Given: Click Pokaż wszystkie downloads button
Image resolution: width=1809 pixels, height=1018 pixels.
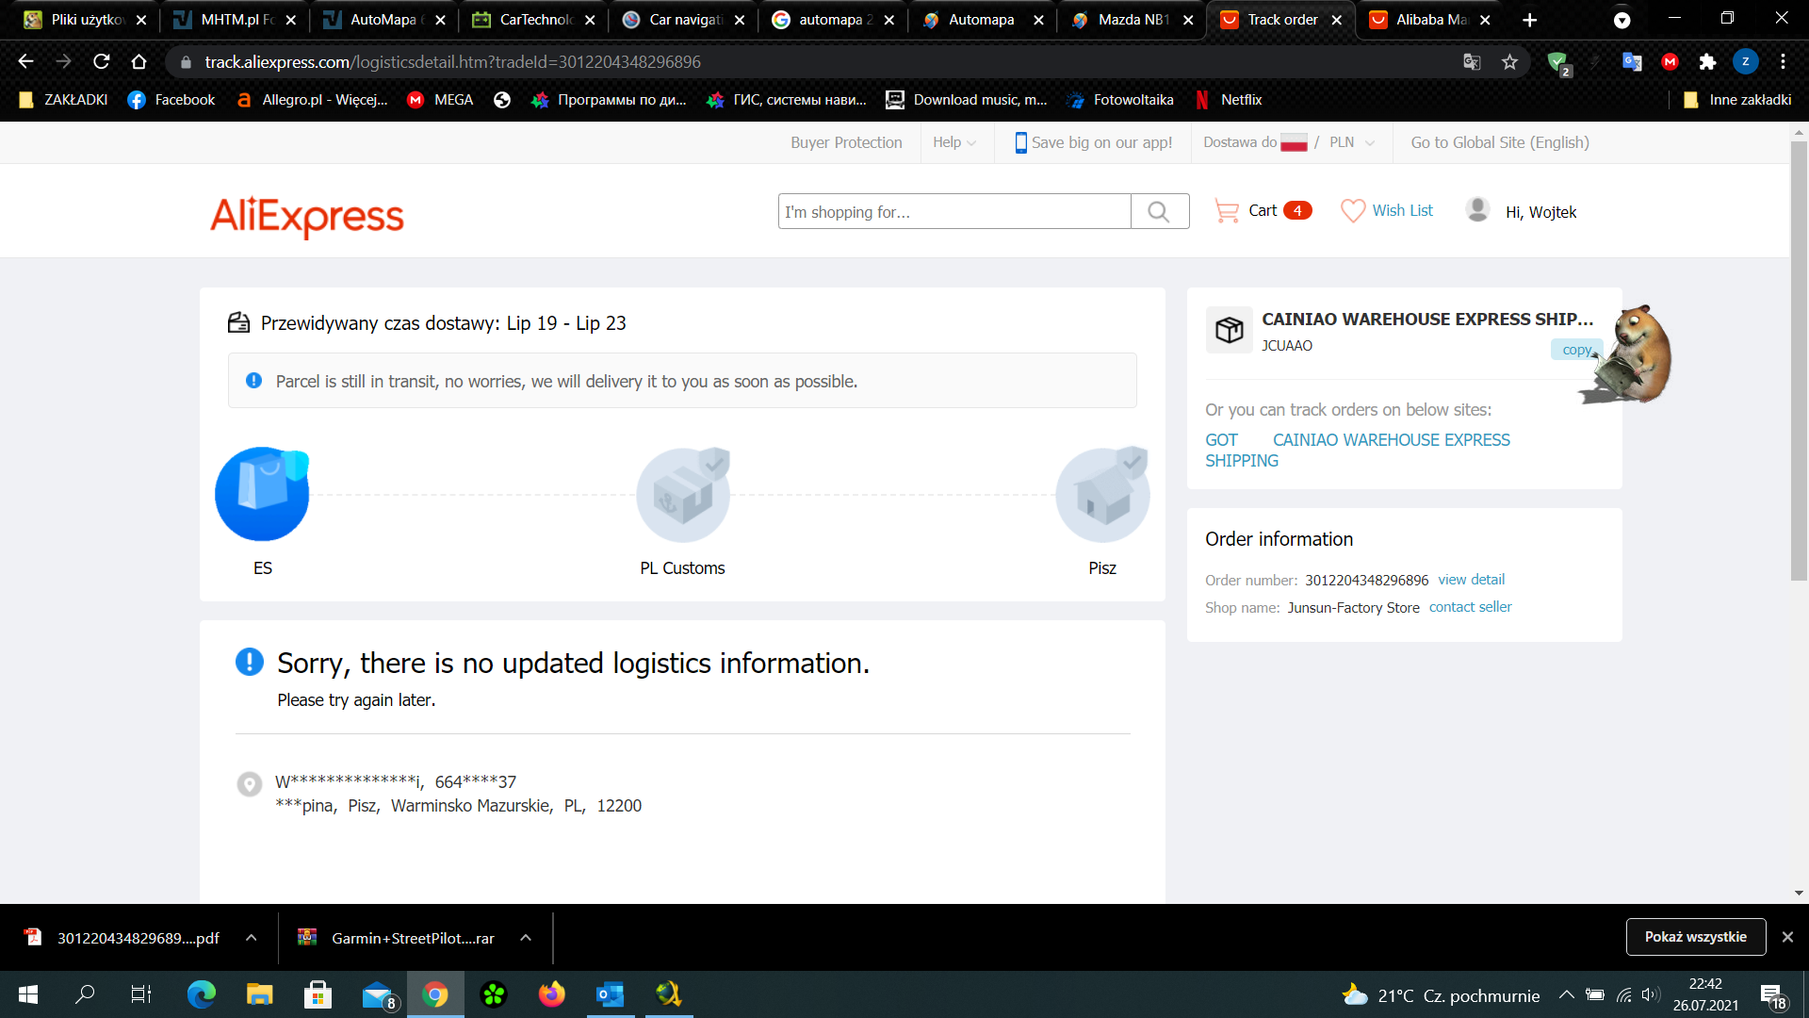Looking at the screenshot, I should click(1695, 937).
